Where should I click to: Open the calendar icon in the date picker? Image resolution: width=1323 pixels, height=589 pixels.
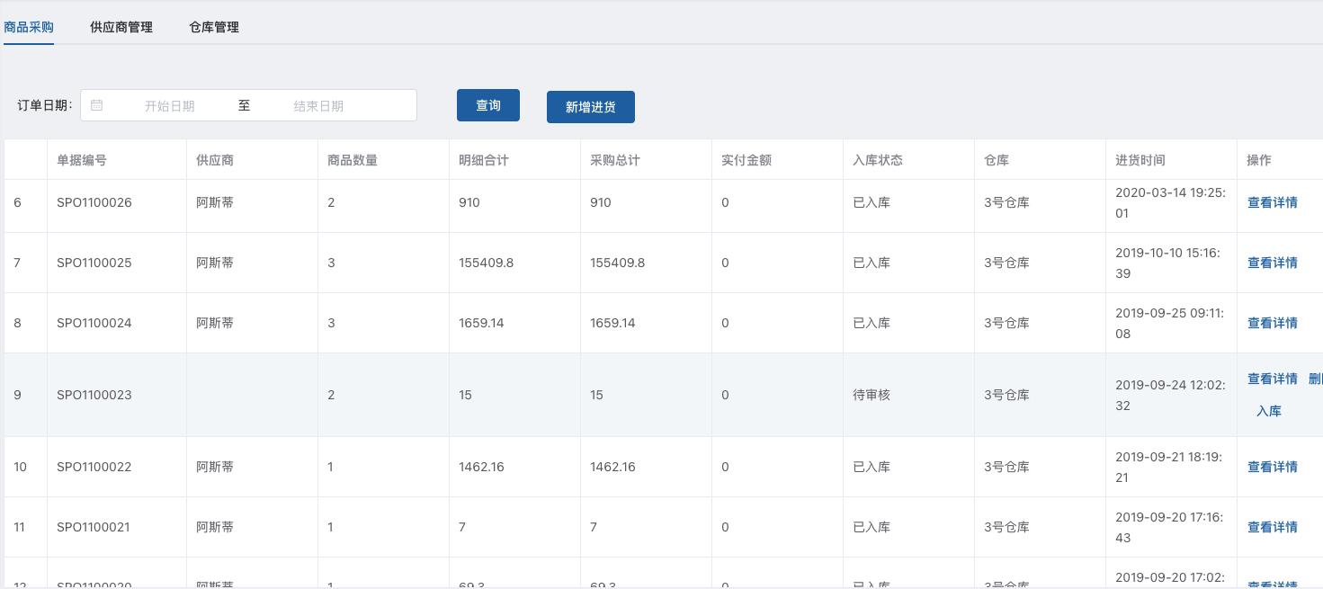96,105
